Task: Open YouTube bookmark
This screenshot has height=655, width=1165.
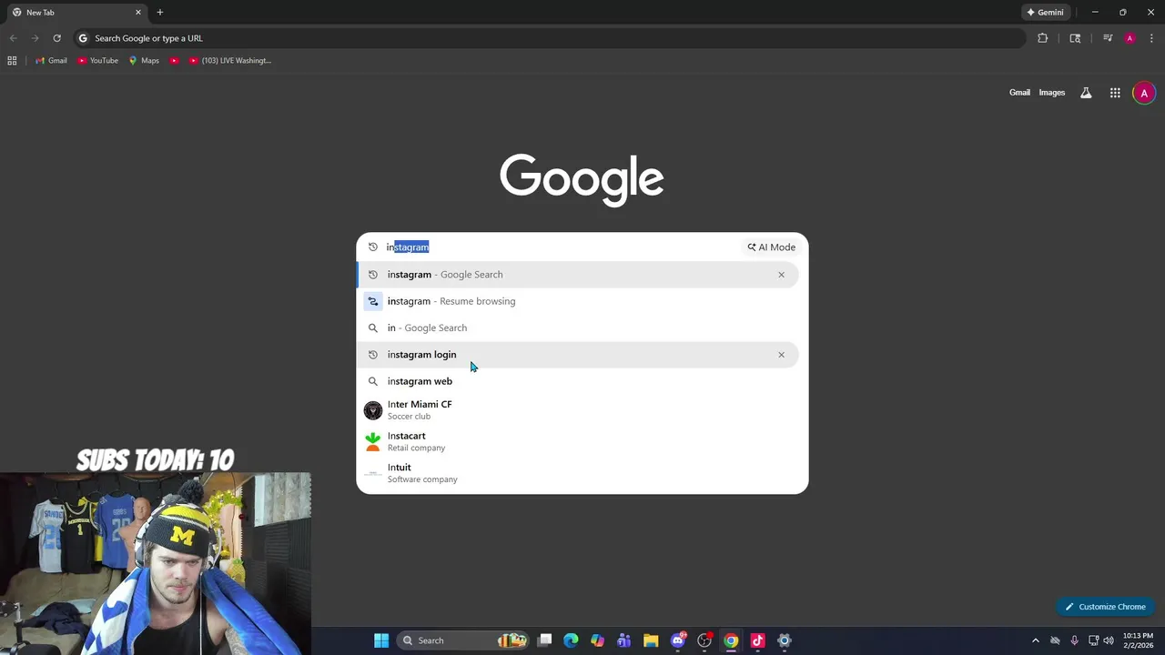Action: point(97,61)
